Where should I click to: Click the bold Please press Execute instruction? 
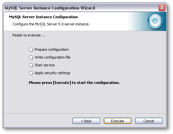tap(74, 83)
